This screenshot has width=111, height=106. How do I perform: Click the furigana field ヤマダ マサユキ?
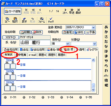pos(35,37)
